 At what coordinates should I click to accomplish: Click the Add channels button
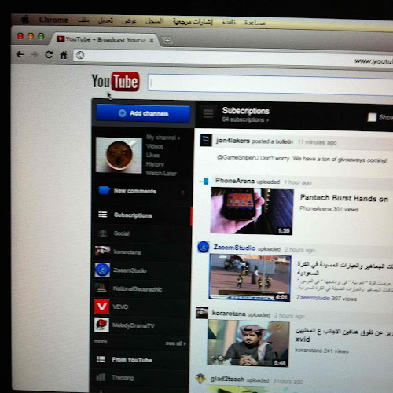[143, 113]
